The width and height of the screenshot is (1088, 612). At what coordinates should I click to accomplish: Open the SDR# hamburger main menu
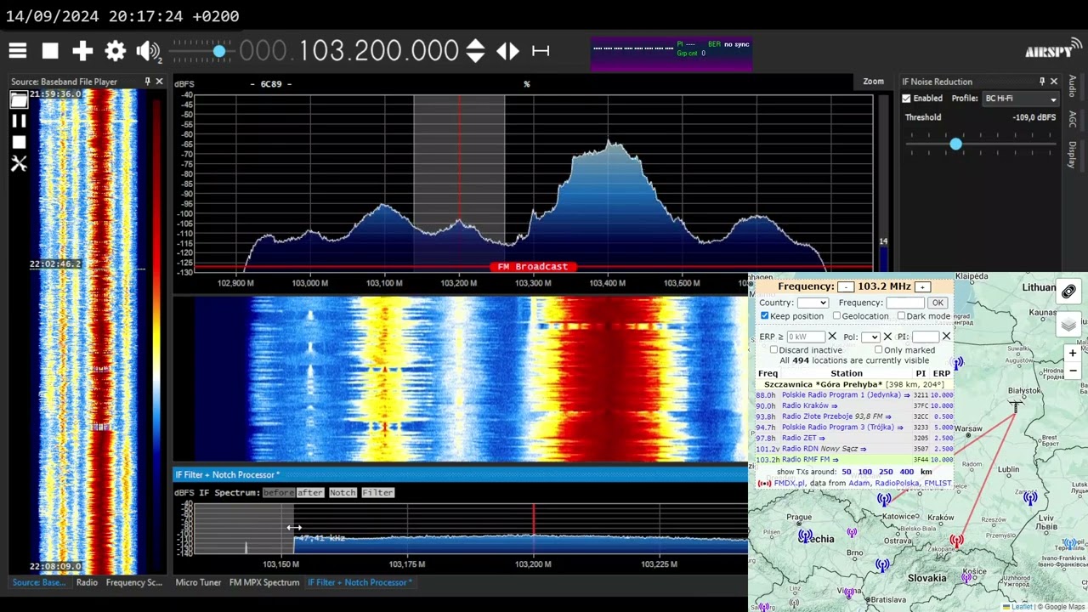pyautogui.click(x=18, y=51)
